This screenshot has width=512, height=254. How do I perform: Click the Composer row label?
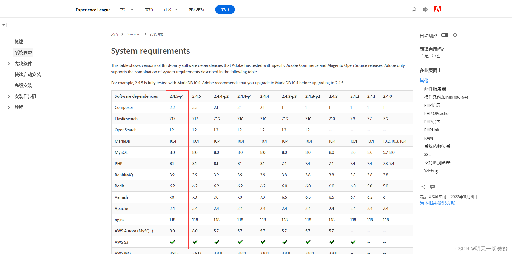124,107
